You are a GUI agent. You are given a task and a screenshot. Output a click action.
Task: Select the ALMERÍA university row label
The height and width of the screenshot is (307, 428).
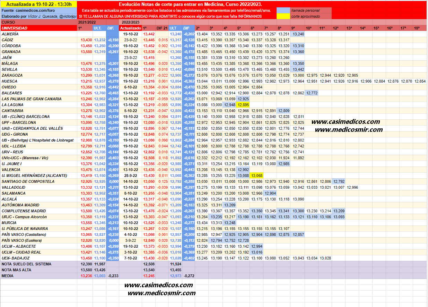point(10,34)
